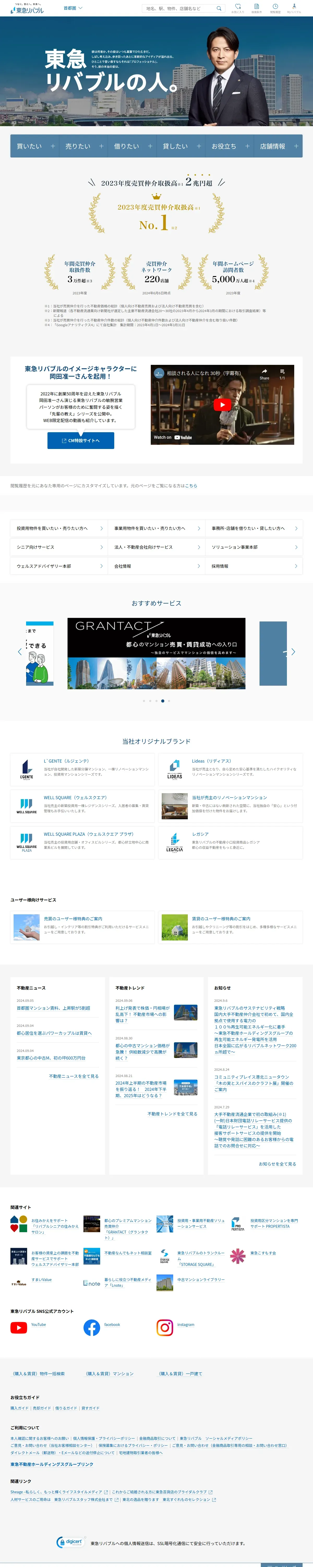Click the L'GENTE brand logo
The image size is (313, 1567).
[x=27, y=769]
